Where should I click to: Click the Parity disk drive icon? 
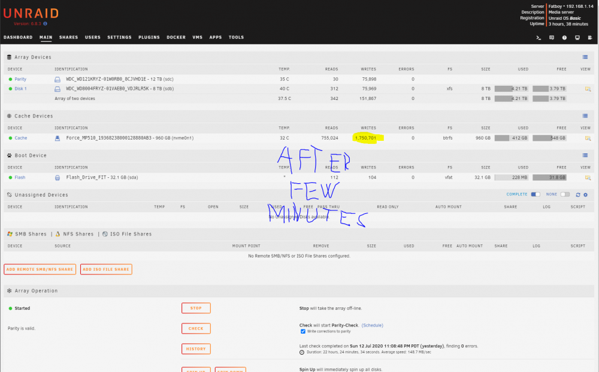(x=58, y=79)
